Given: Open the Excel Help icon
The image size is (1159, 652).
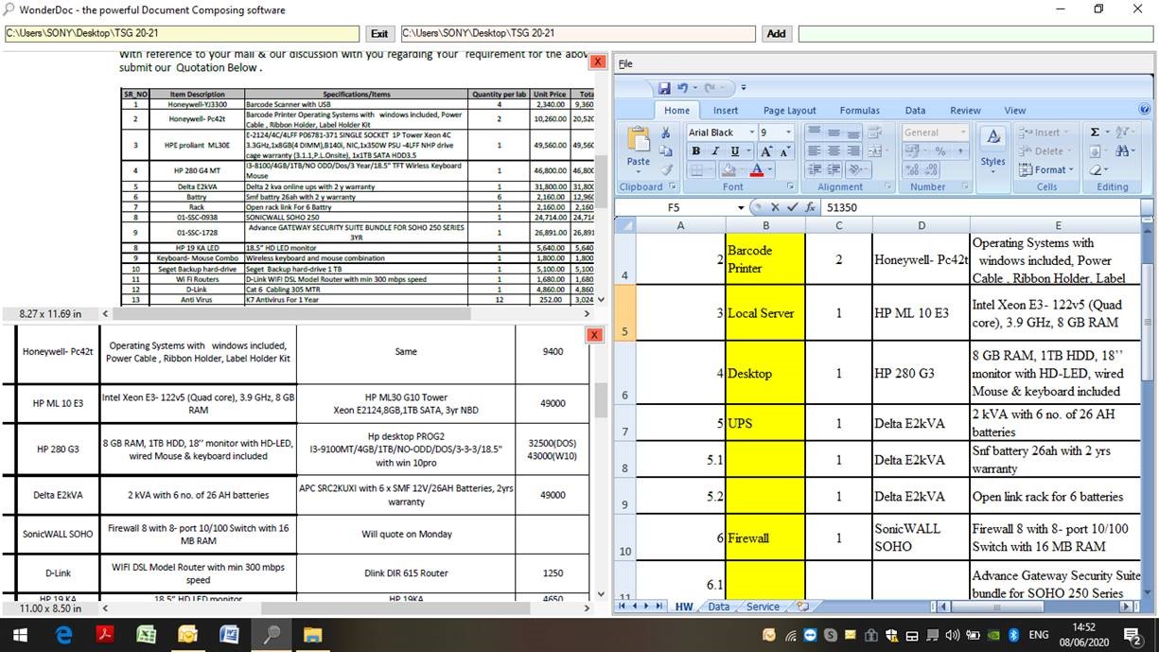Looking at the screenshot, I should (1145, 110).
